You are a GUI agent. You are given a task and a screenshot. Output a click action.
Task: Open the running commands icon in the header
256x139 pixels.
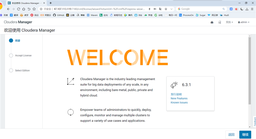tap(220, 22)
